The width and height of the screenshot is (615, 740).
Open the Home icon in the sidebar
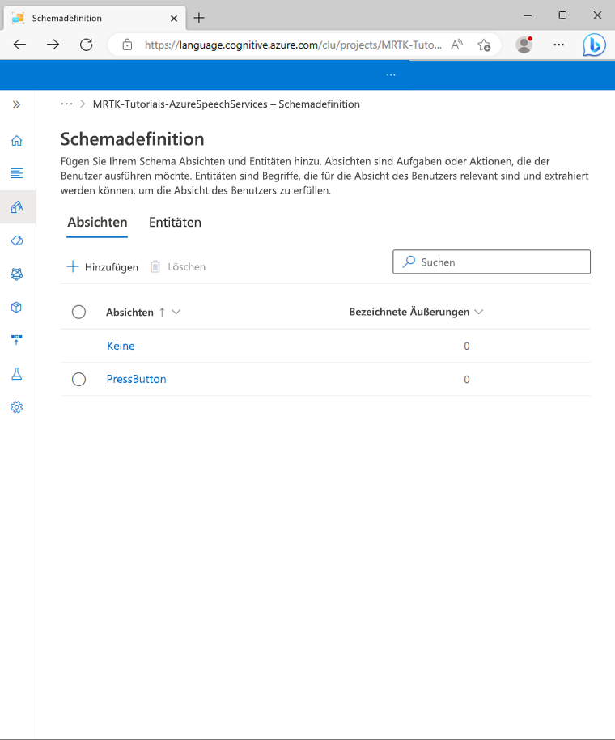tap(16, 140)
